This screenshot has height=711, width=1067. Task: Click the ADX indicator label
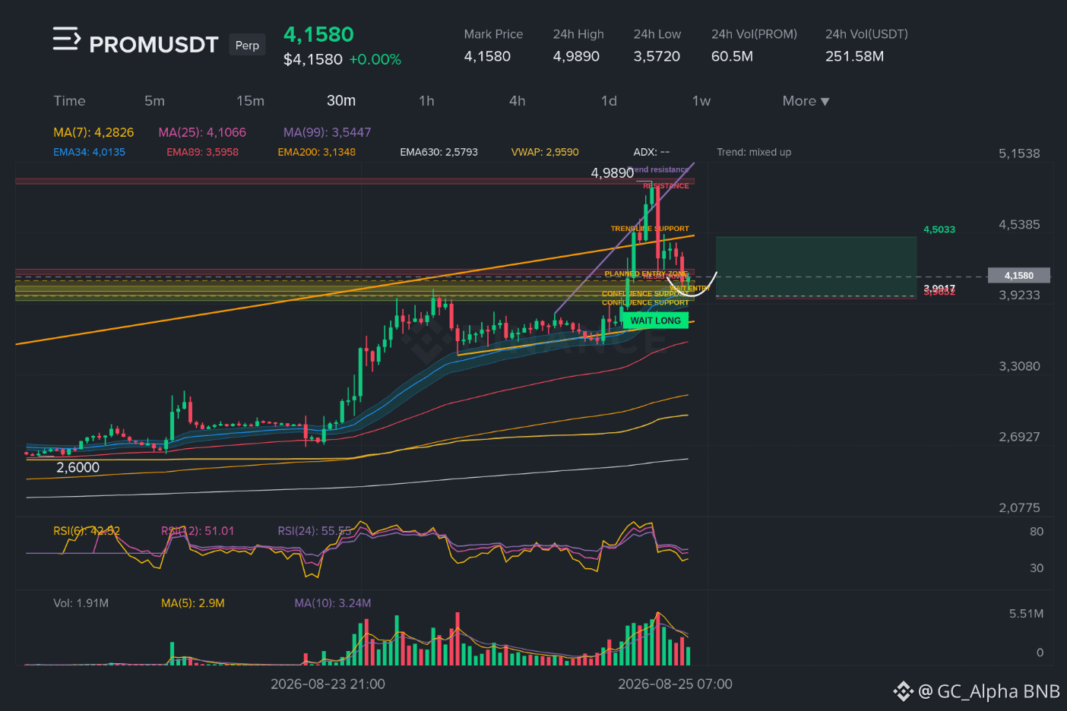[x=651, y=152]
